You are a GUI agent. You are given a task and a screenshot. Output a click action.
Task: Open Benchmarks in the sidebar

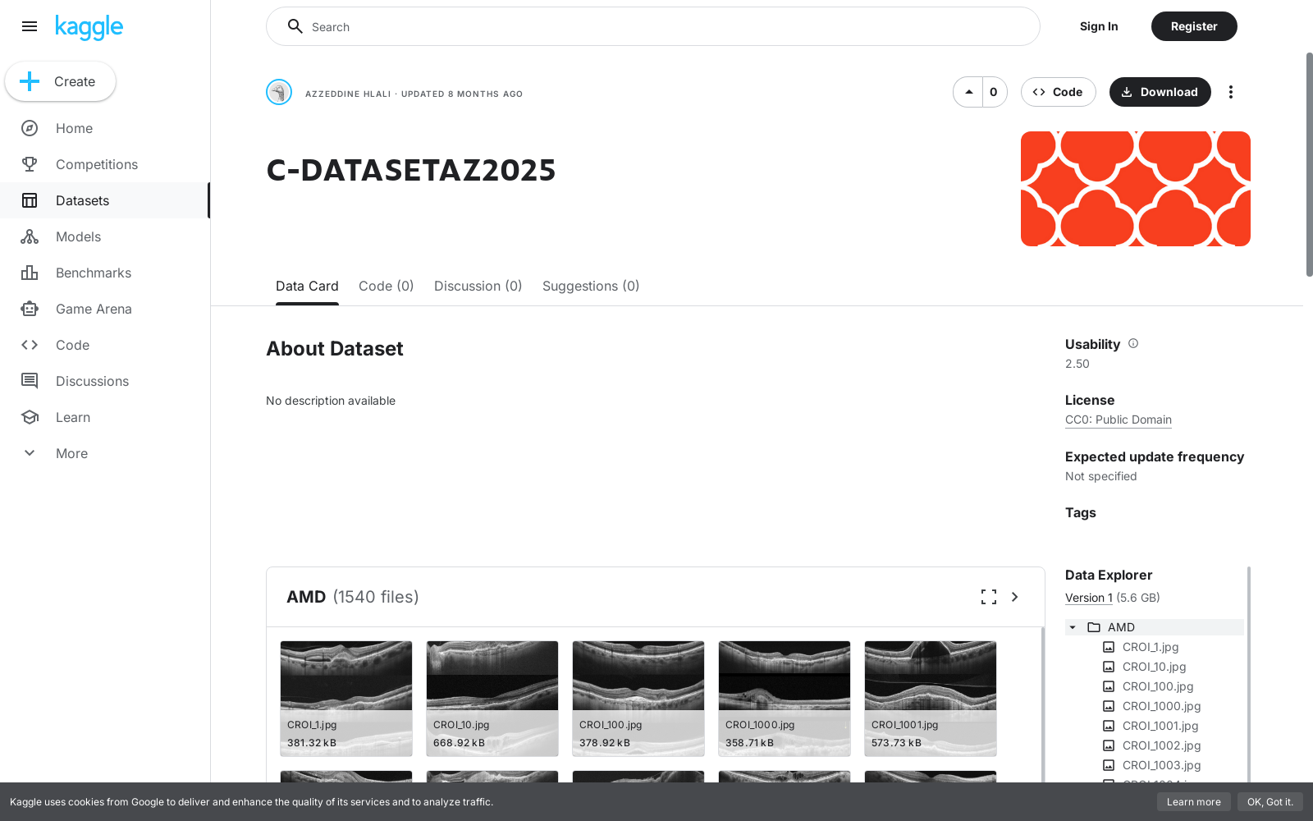coord(105,273)
